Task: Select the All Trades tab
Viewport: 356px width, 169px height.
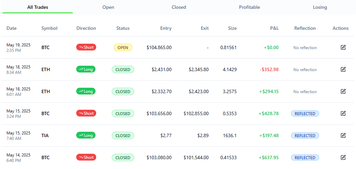Action: pos(38,7)
